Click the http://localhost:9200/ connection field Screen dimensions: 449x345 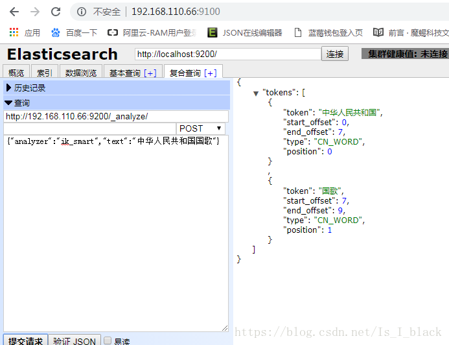(x=227, y=54)
